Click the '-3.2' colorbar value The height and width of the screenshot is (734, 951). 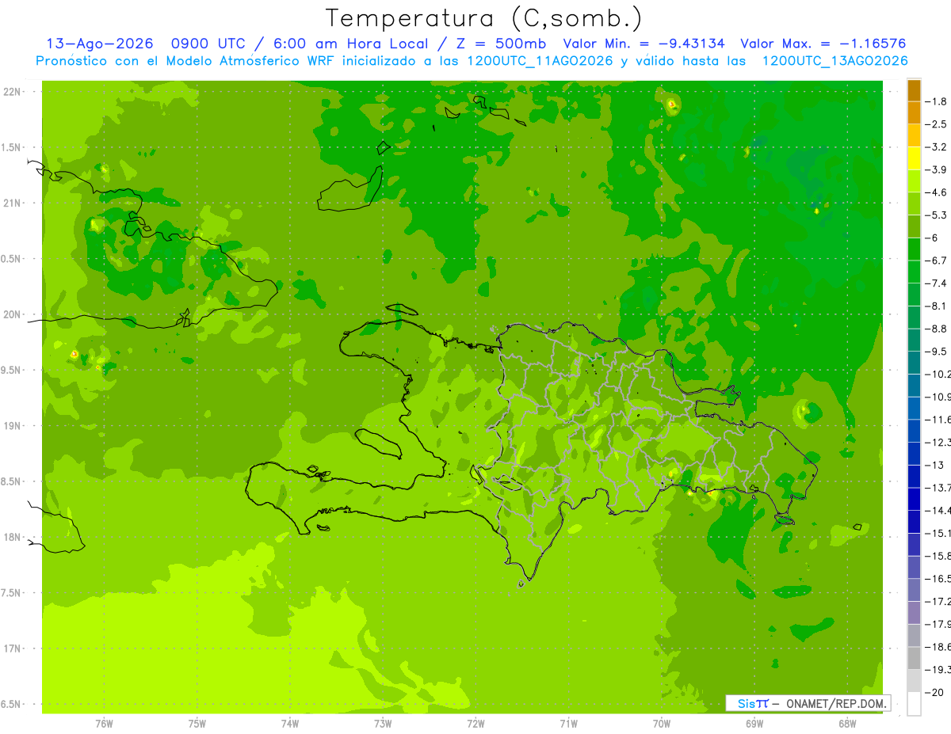click(938, 146)
